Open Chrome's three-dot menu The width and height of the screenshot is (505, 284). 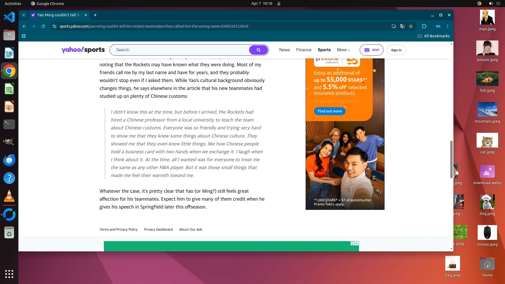pyautogui.click(x=447, y=26)
